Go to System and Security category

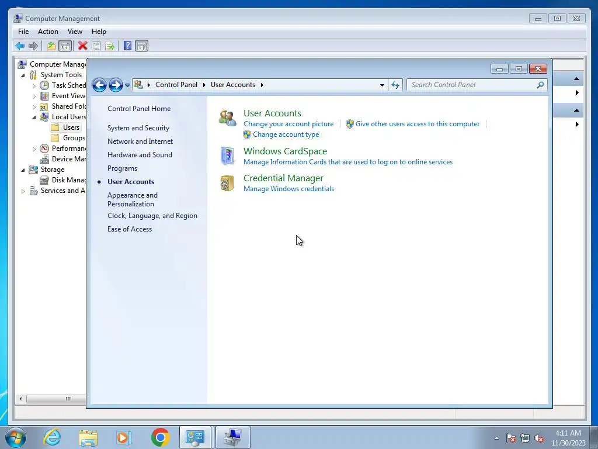(138, 128)
